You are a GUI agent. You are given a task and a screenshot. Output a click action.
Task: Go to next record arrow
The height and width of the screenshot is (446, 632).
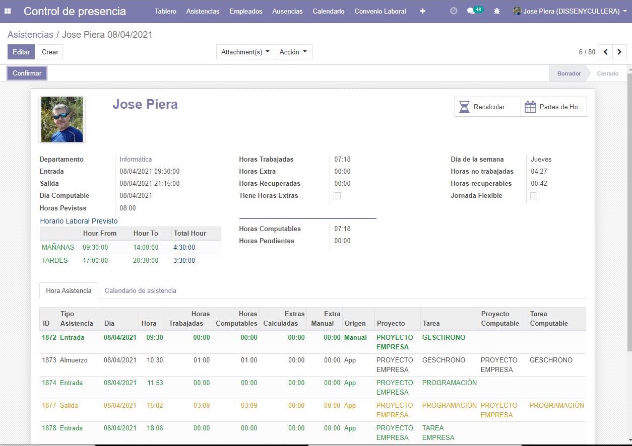tap(619, 52)
